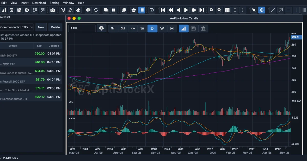307x161 pixels.
Task: Select the trend line drawing tool
Action: (x=273, y=10)
